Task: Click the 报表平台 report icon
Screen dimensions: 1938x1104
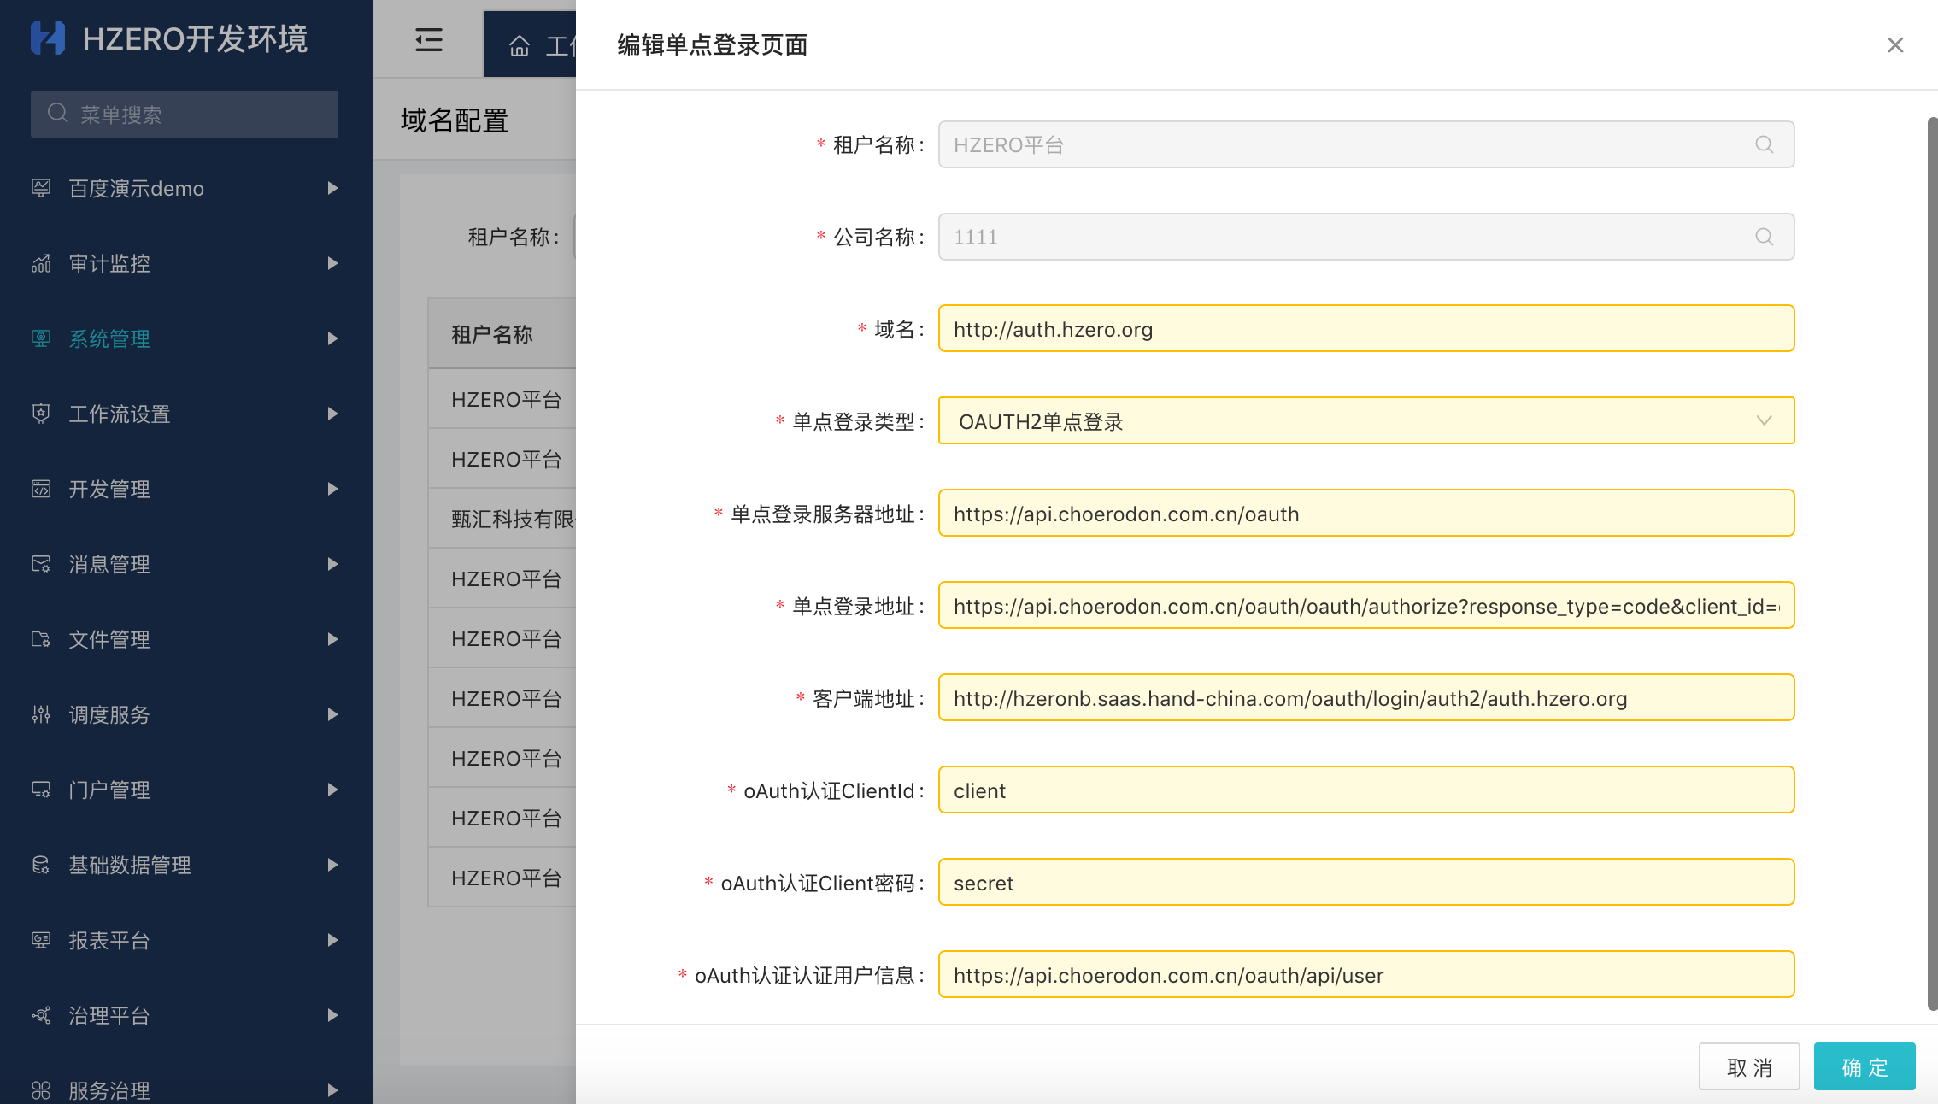Action: [40, 940]
